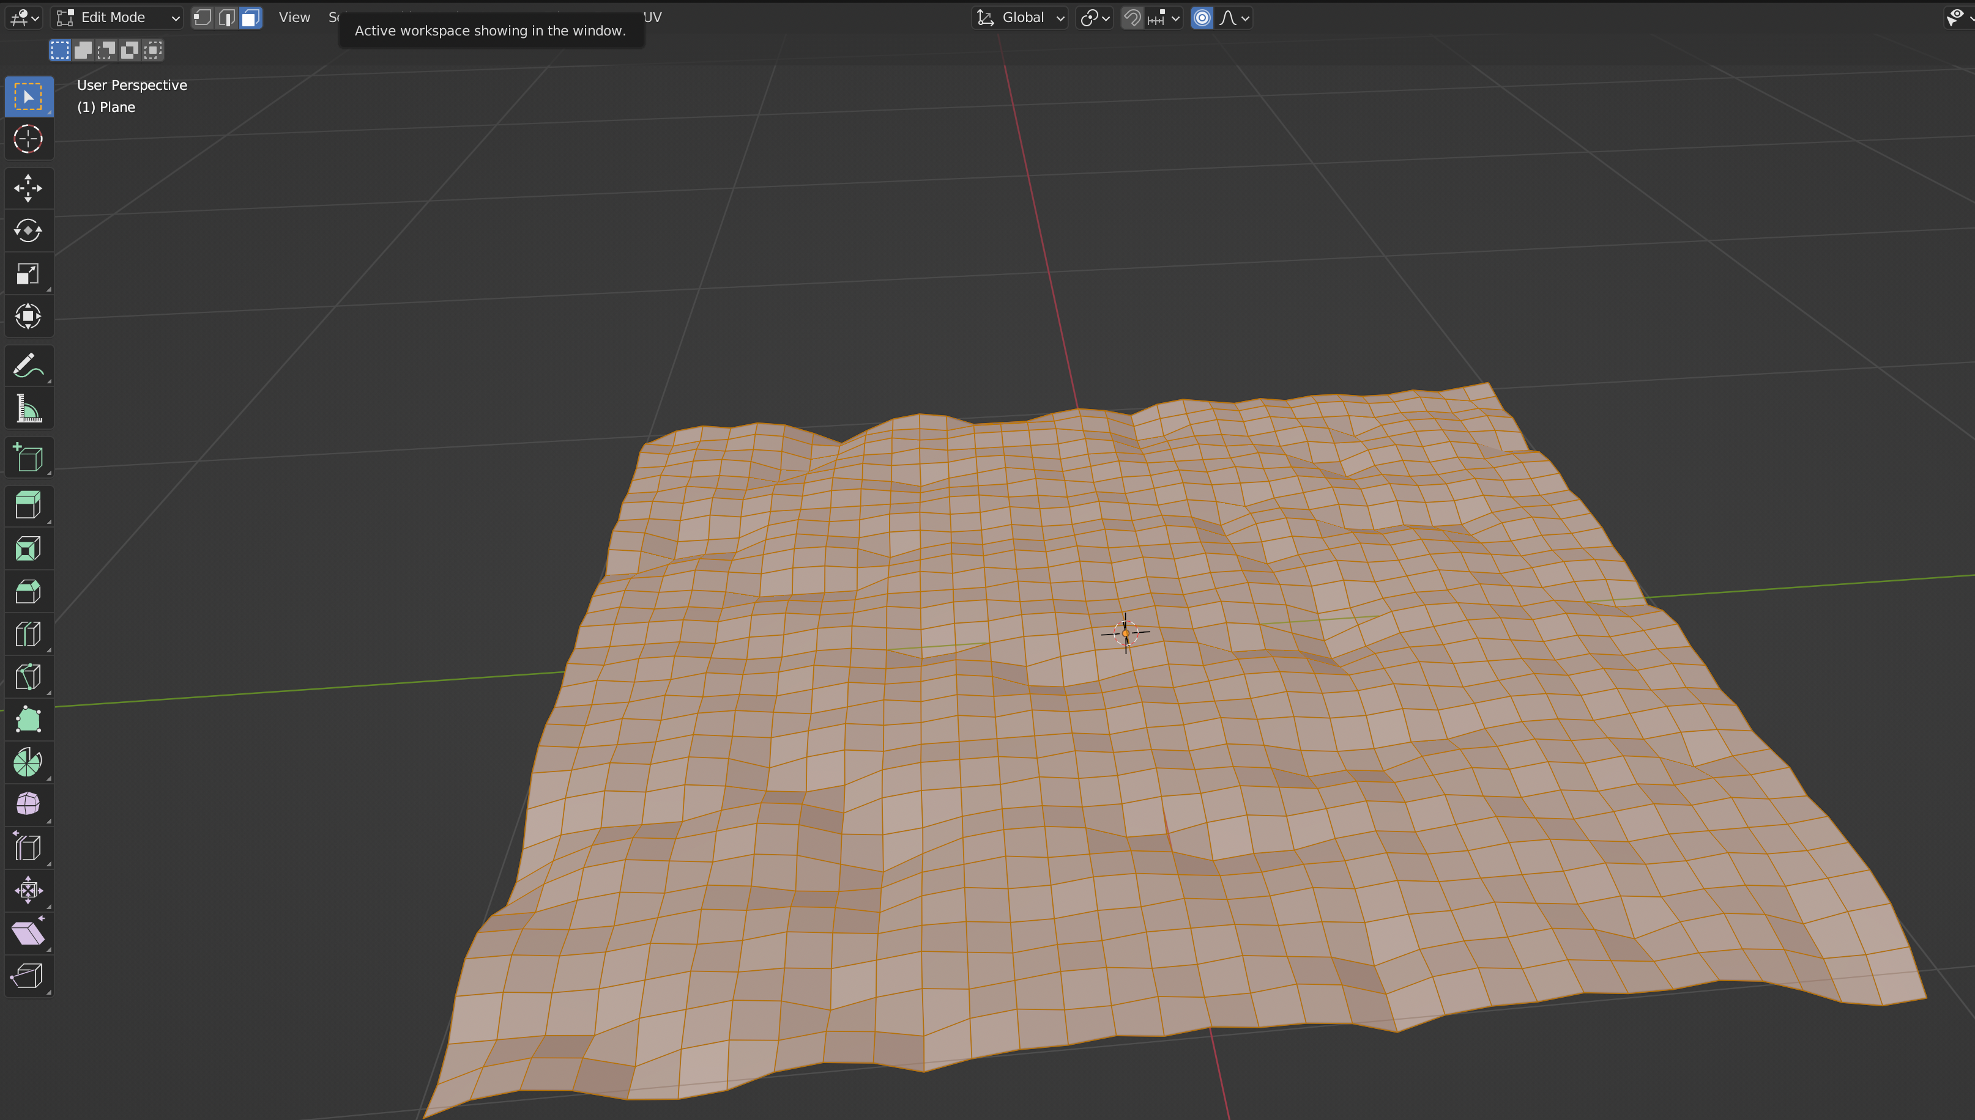
Task: Switch to vertex select mode
Action: coord(203,17)
